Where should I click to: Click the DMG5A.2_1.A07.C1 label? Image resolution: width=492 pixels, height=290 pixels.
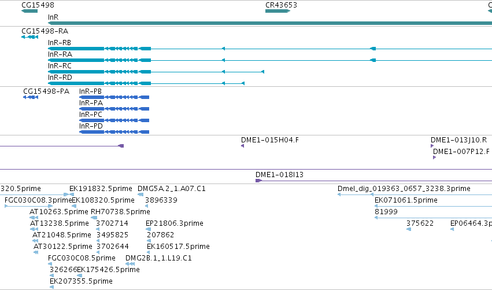click(x=172, y=189)
